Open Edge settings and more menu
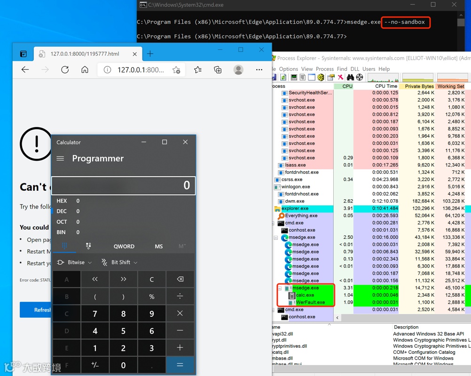The height and width of the screenshot is (376, 471). (259, 70)
